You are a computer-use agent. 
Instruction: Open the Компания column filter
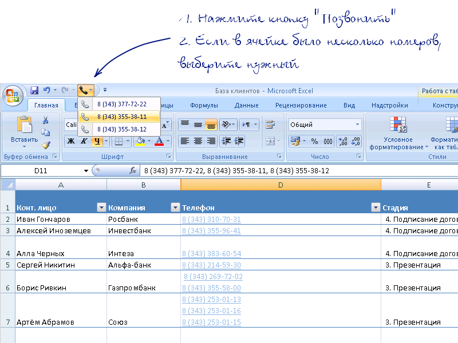(x=175, y=208)
